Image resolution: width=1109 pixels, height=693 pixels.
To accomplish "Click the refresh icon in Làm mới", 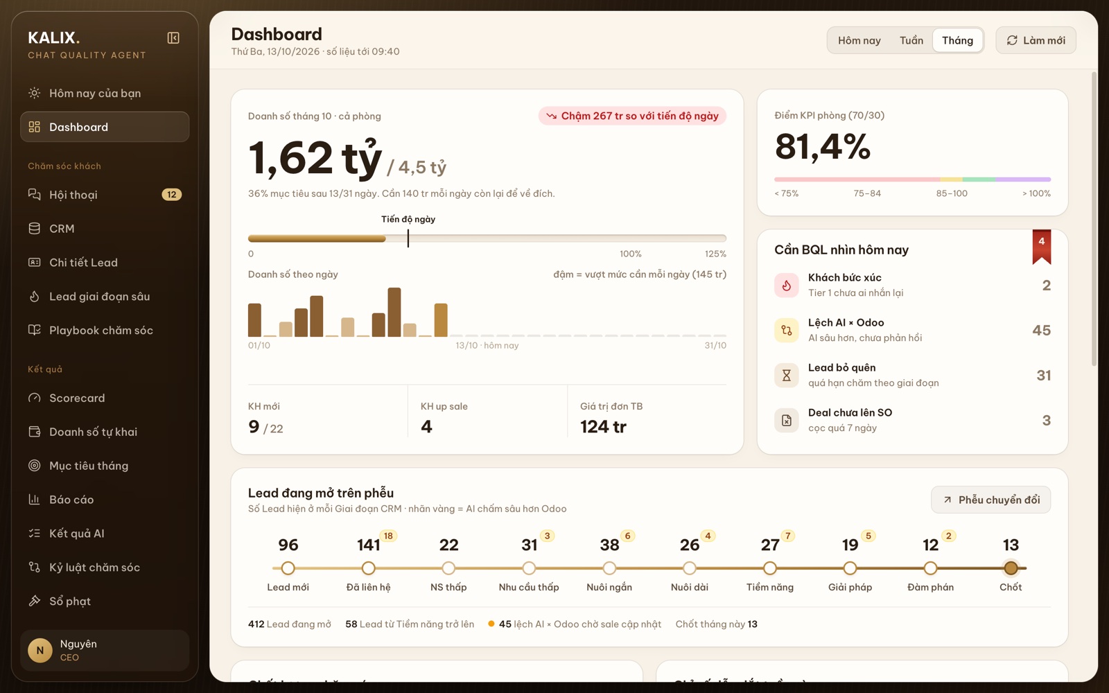I will pyautogui.click(x=1012, y=40).
